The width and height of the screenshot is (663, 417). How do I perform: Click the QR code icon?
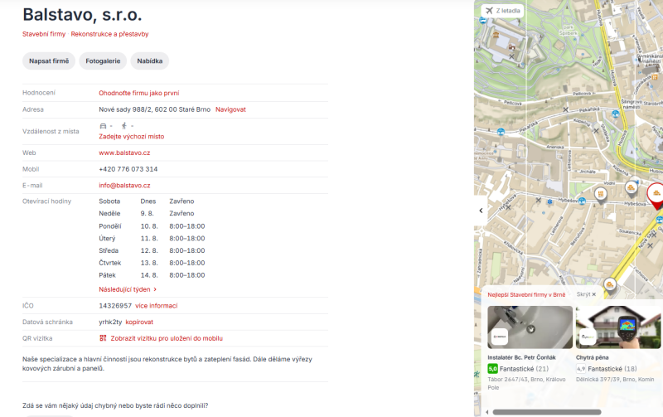(x=103, y=338)
